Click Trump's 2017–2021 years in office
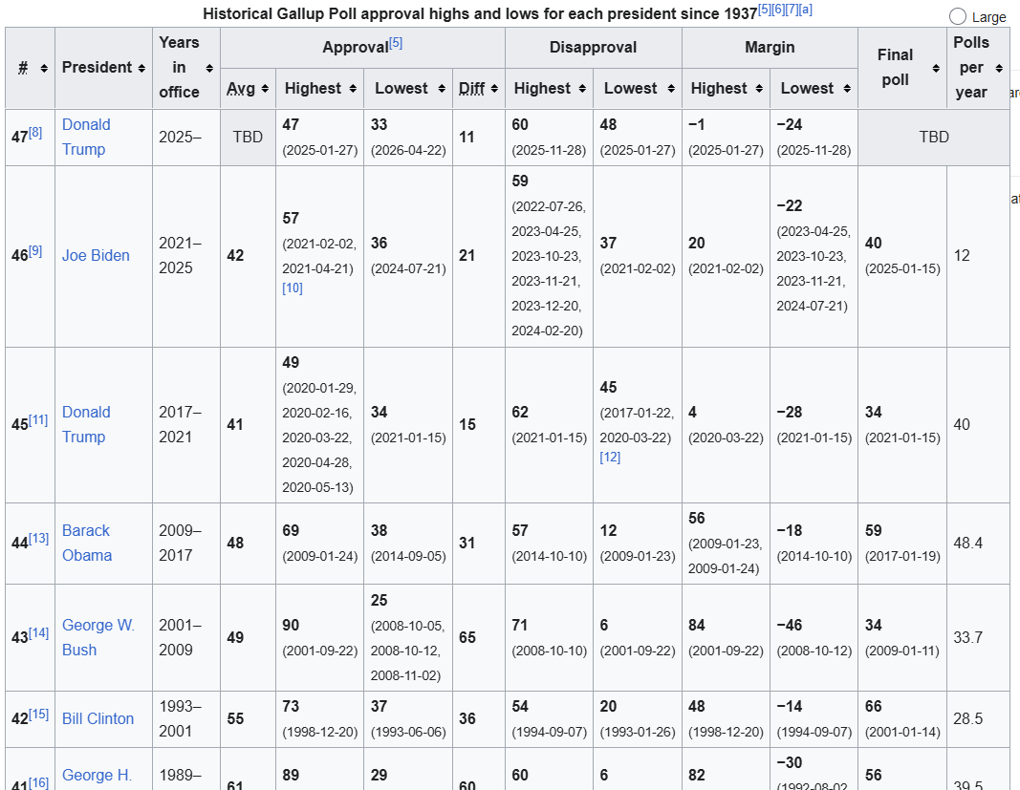Viewport: 1020px width, 790px height. (180, 424)
